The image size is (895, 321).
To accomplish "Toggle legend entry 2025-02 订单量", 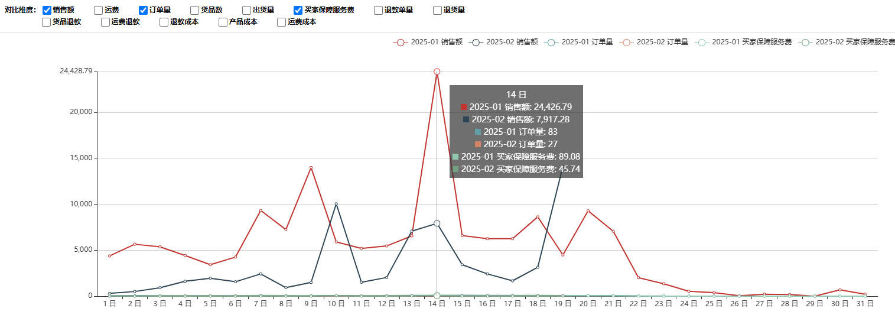I will click(653, 42).
